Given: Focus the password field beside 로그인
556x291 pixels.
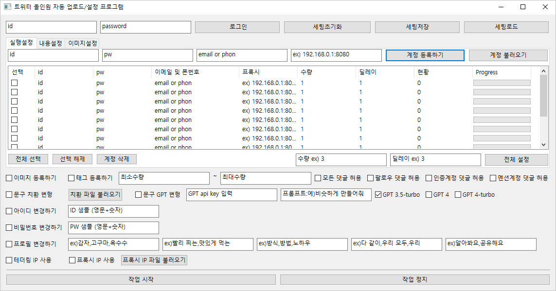Looking at the screenshot, I should [x=146, y=27].
